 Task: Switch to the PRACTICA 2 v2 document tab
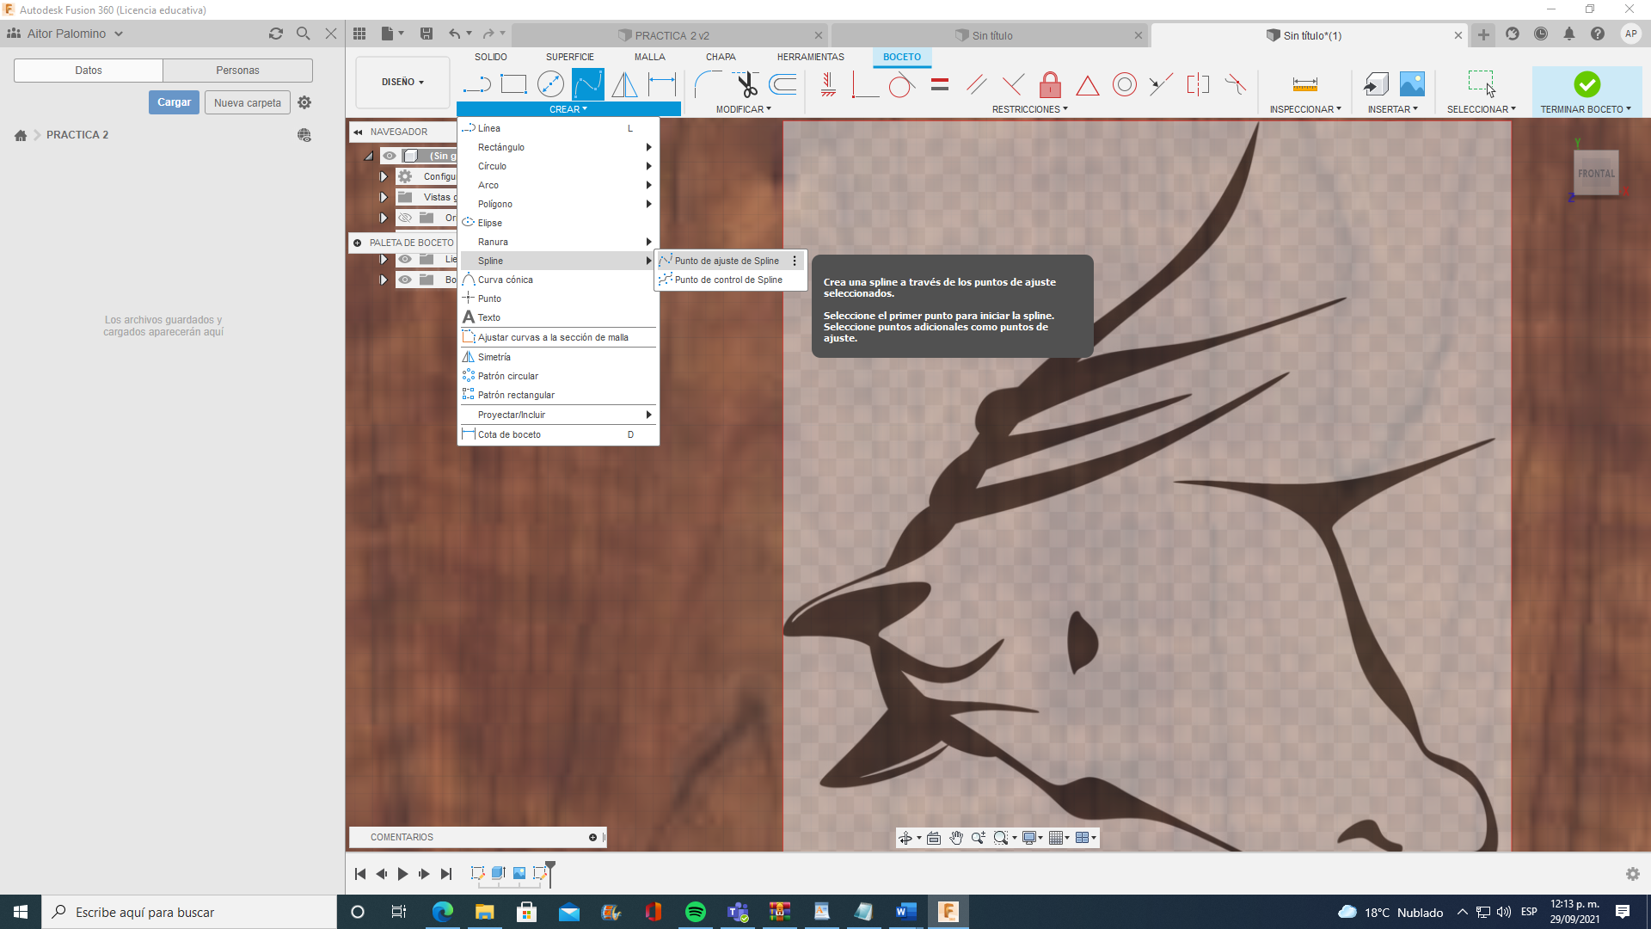671,35
